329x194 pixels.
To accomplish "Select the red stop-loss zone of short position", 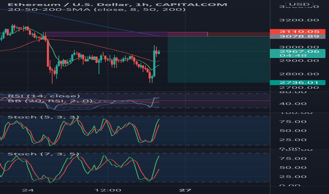I will coord(219,34).
